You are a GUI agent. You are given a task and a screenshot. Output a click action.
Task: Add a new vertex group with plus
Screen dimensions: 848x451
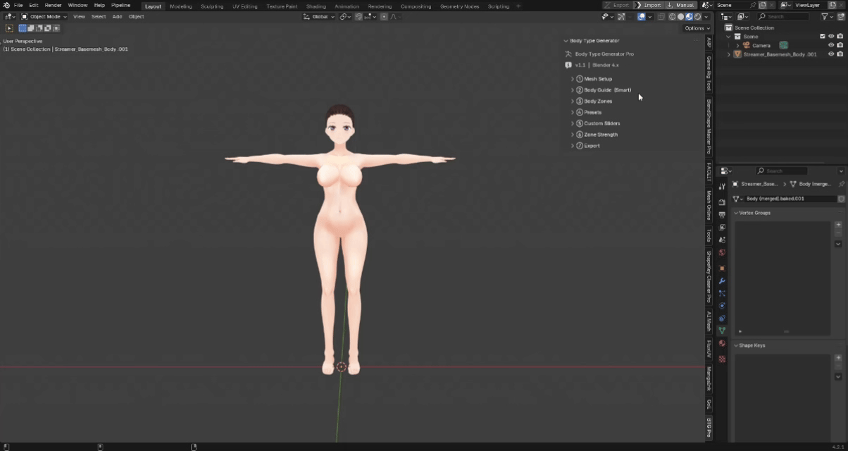pyautogui.click(x=838, y=225)
